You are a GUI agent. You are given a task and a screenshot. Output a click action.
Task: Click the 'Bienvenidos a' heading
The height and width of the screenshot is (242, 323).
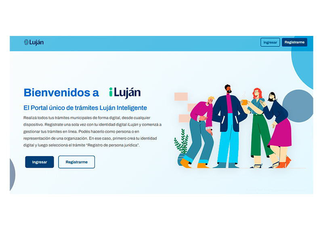coord(61,92)
